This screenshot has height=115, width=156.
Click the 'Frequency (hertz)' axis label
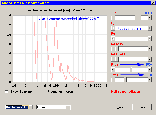(60, 92)
